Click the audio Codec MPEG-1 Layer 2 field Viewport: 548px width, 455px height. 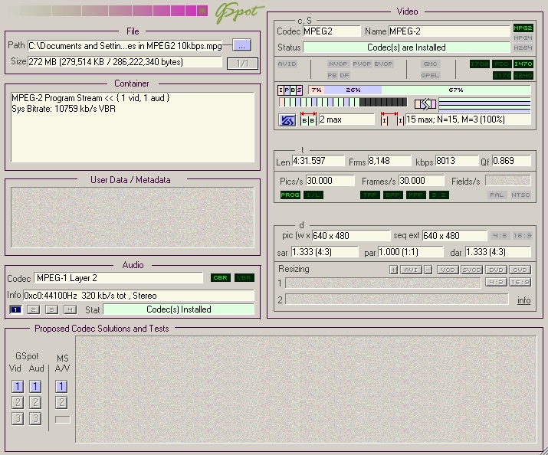pyautogui.click(x=119, y=278)
